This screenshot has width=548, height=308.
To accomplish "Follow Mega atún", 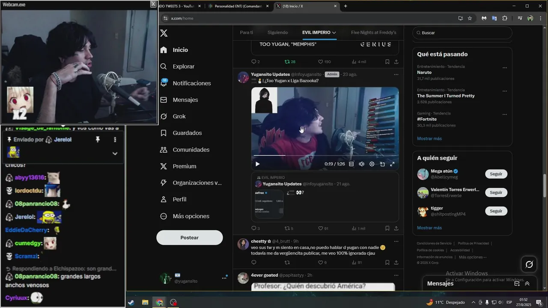I will pos(496,174).
